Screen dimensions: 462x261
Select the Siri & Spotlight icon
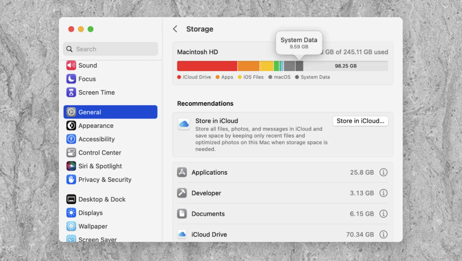[x=71, y=166]
